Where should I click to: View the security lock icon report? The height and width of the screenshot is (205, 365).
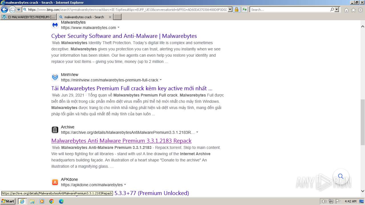point(236,10)
